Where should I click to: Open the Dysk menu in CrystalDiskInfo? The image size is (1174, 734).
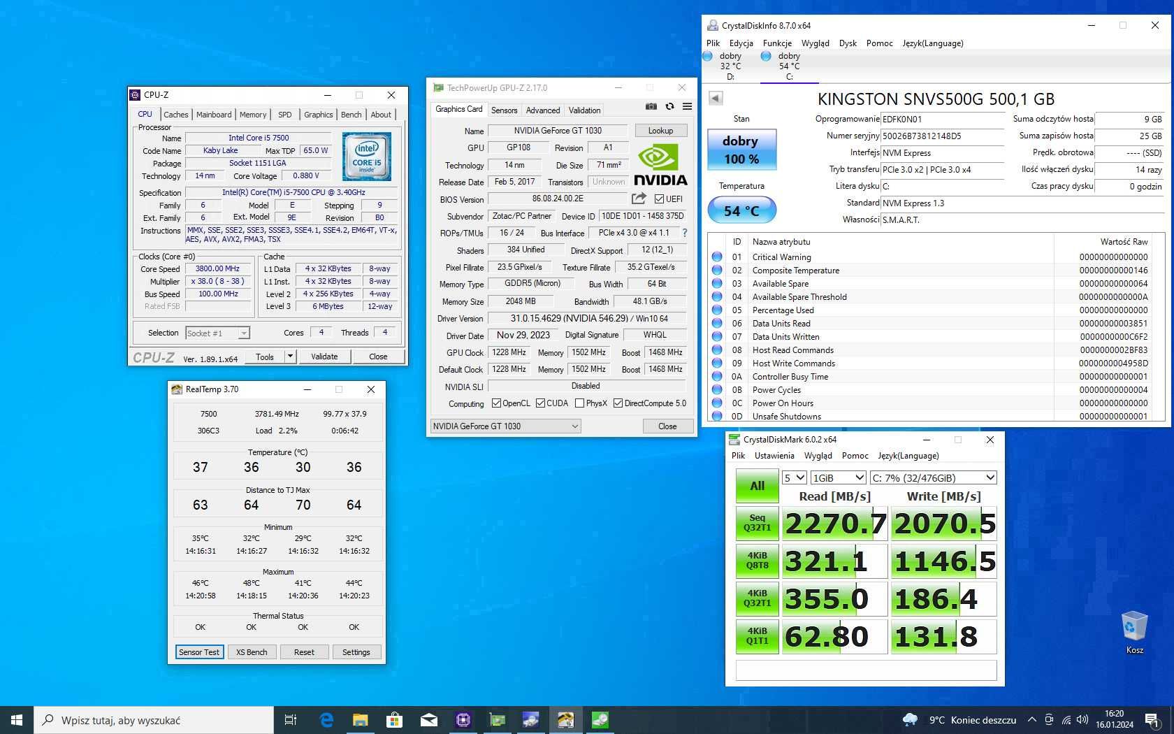coord(848,43)
